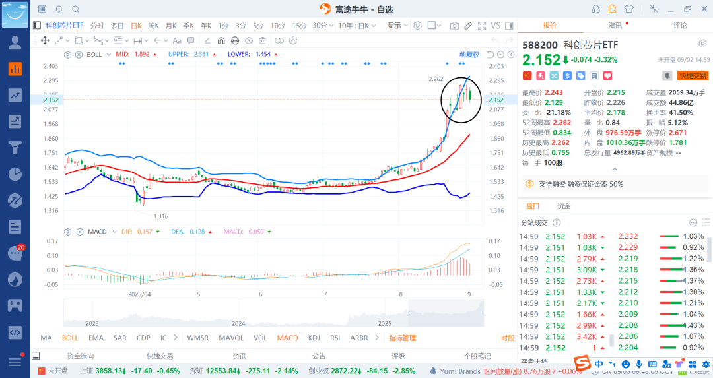Select the RSI indicator

tap(335, 338)
